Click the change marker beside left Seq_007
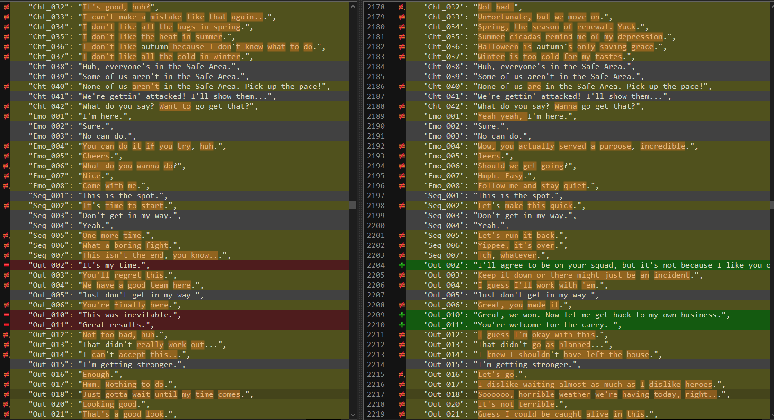Viewport: 774px width, 420px height. point(6,255)
